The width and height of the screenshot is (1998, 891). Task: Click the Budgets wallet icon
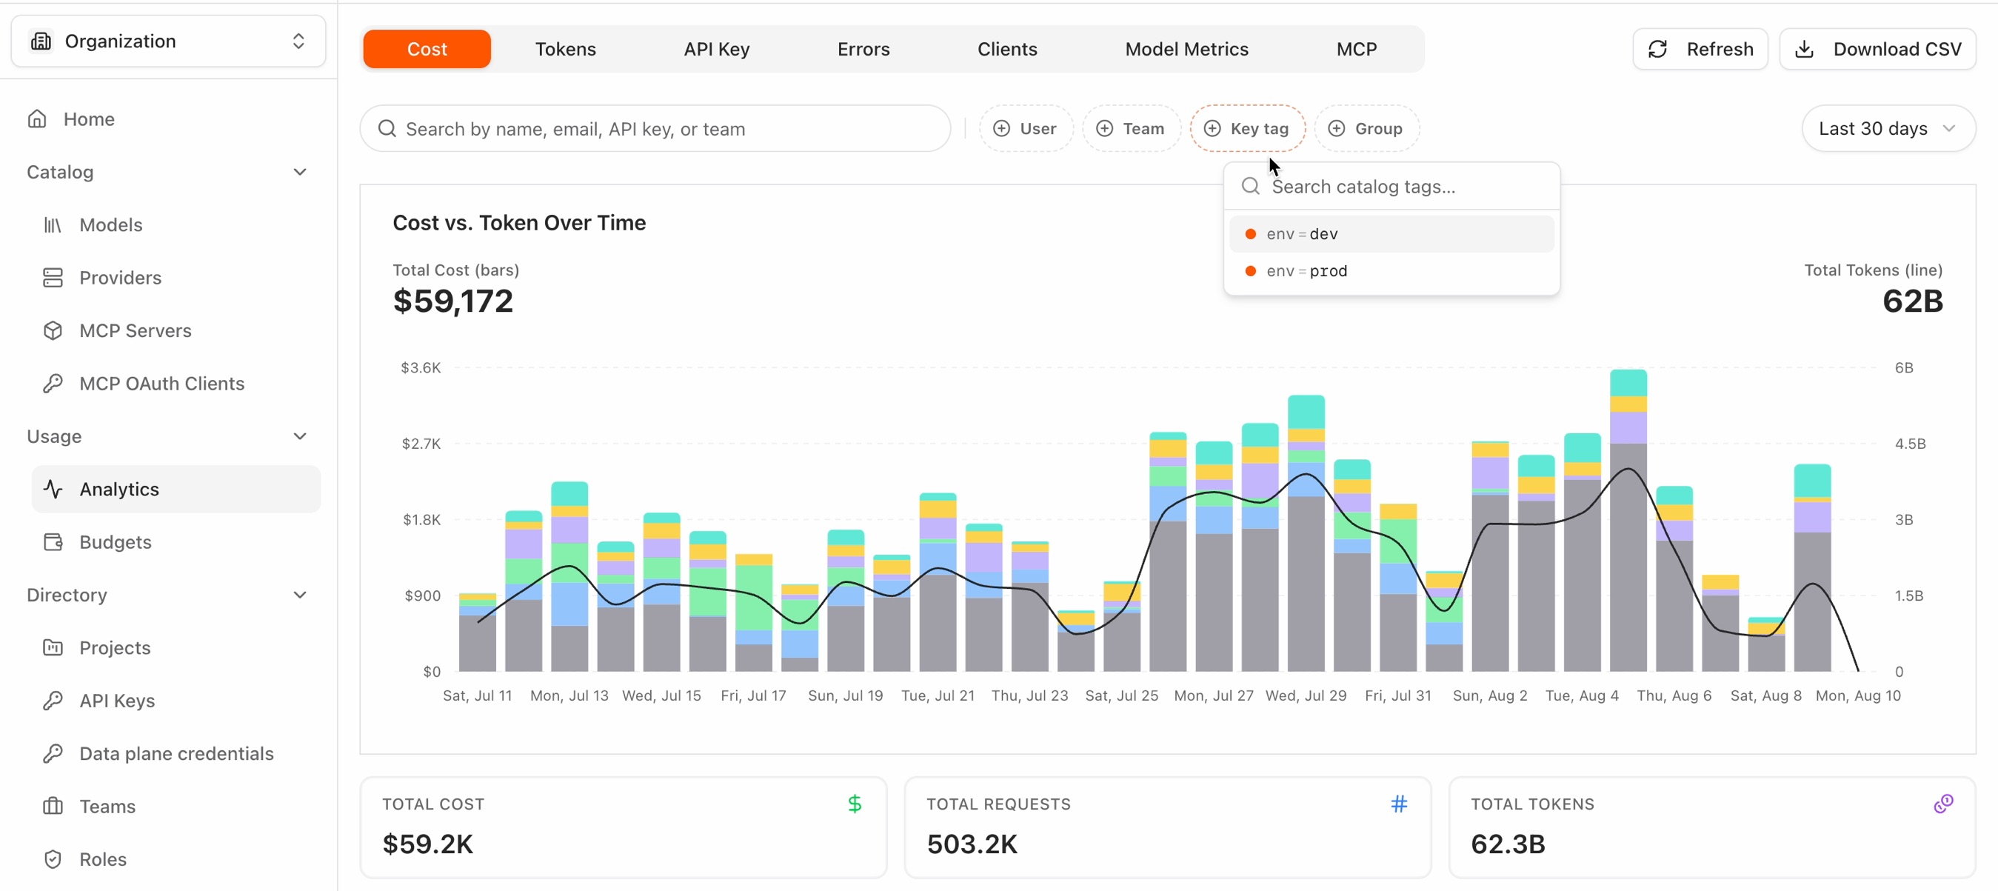(53, 542)
